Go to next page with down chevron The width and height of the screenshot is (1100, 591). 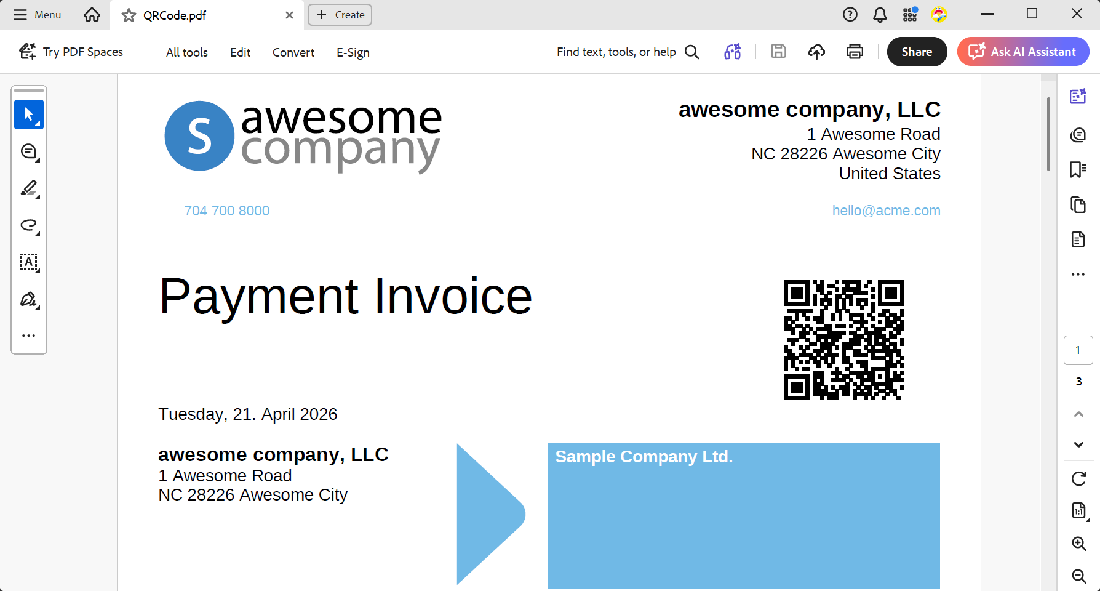(x=1078, y=444)
